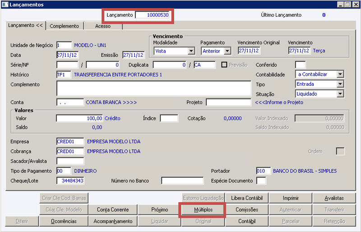Switch to the Complemento tab
The image size is (361, 232).
pyautogui.click(x=65, y=26)
